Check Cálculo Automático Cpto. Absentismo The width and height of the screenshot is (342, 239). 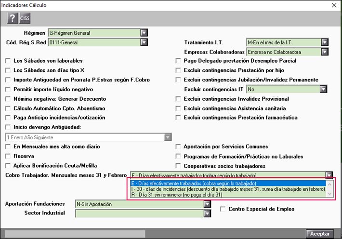point(8,108)
